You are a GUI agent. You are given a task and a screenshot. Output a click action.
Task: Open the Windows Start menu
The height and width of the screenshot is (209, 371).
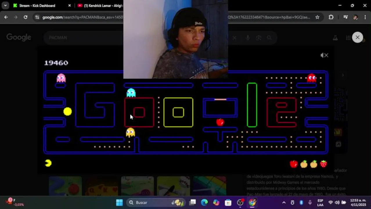119,202
